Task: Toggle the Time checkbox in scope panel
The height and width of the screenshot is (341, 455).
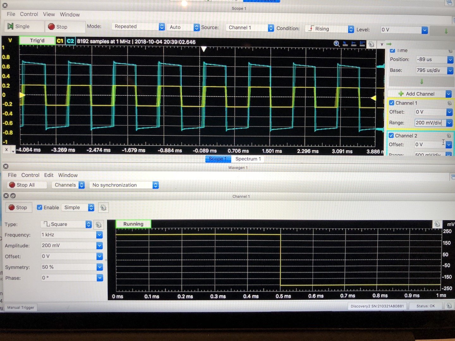Action: [392, 51]
